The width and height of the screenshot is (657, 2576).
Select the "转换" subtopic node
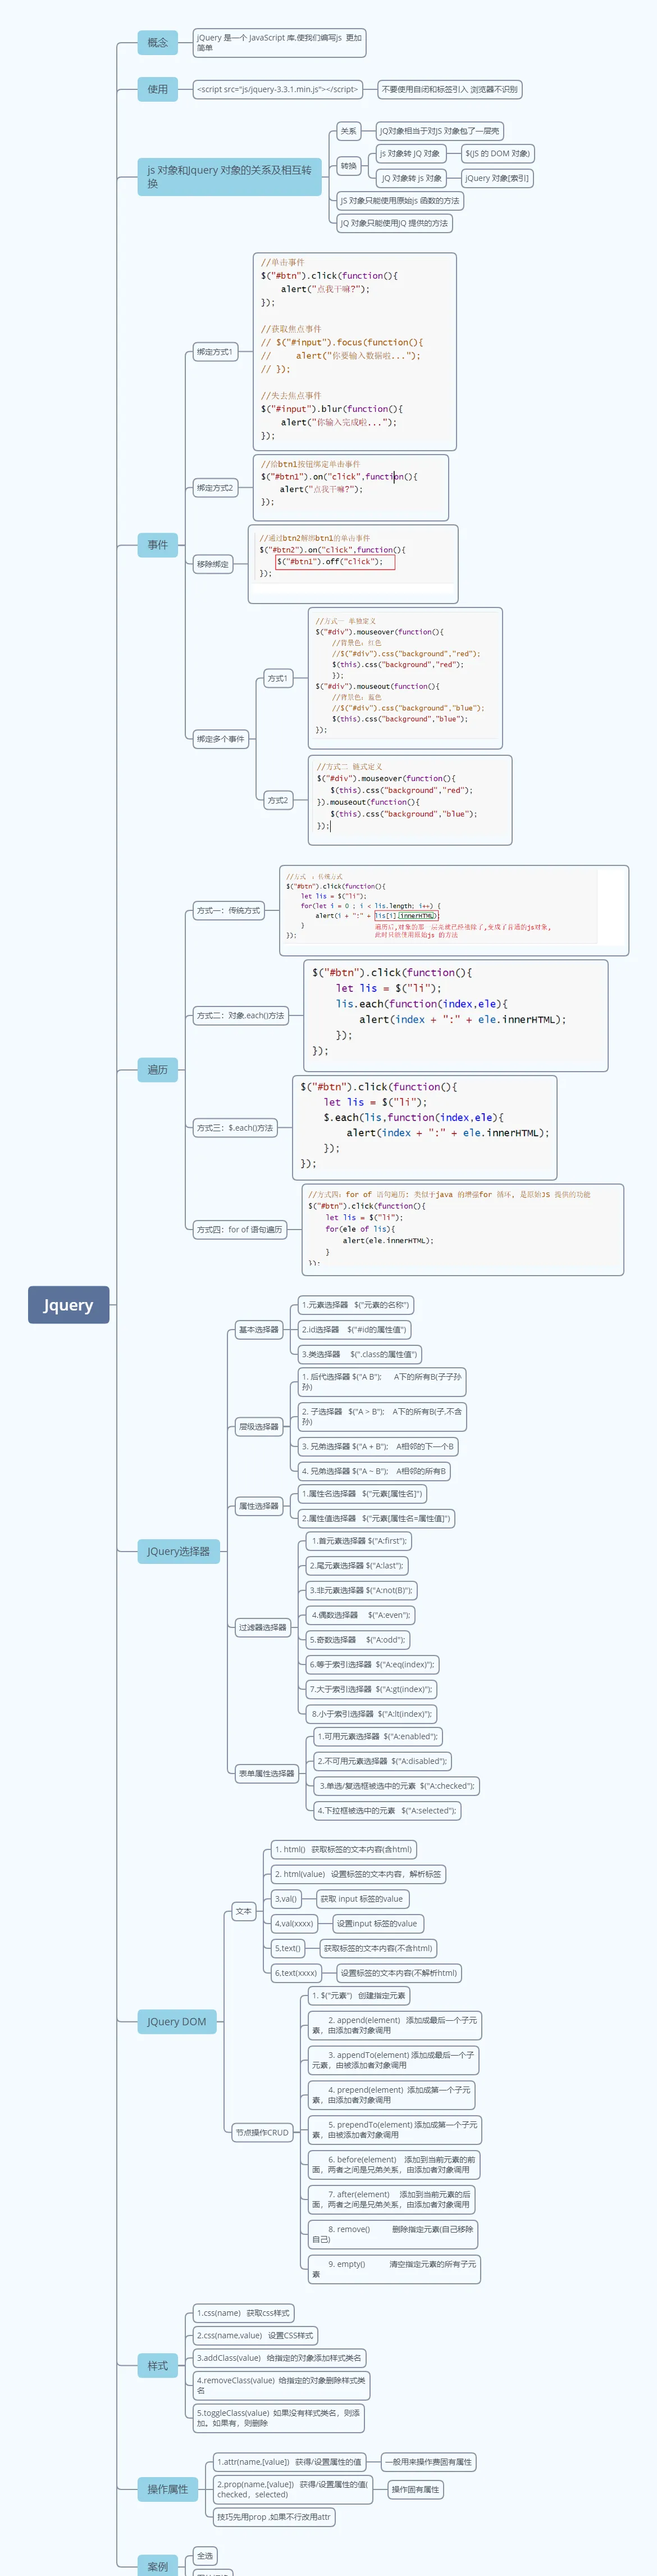[348, 166]
